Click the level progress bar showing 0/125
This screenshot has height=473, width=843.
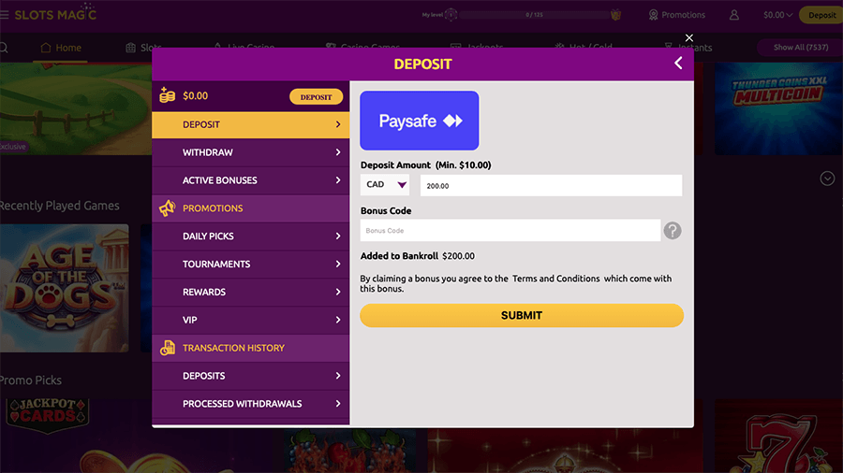click(x=535, y=15)
